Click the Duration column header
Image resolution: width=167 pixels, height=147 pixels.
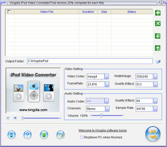tap(88, 12)
